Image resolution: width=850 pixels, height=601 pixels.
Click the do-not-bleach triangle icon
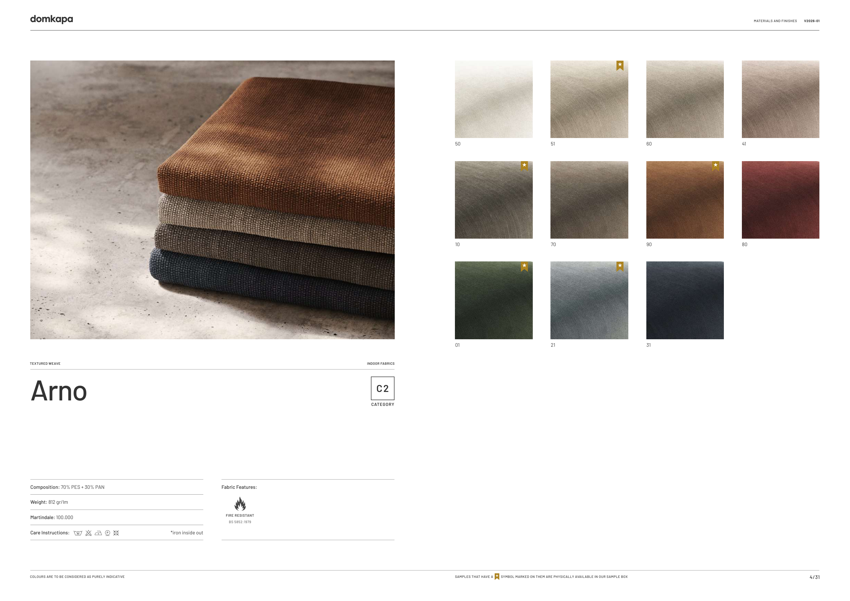88,533
